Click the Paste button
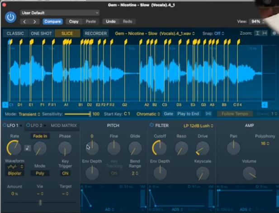The height and width of the screenshot is (213, 279). pyautogui.click(x=91, y=22)
